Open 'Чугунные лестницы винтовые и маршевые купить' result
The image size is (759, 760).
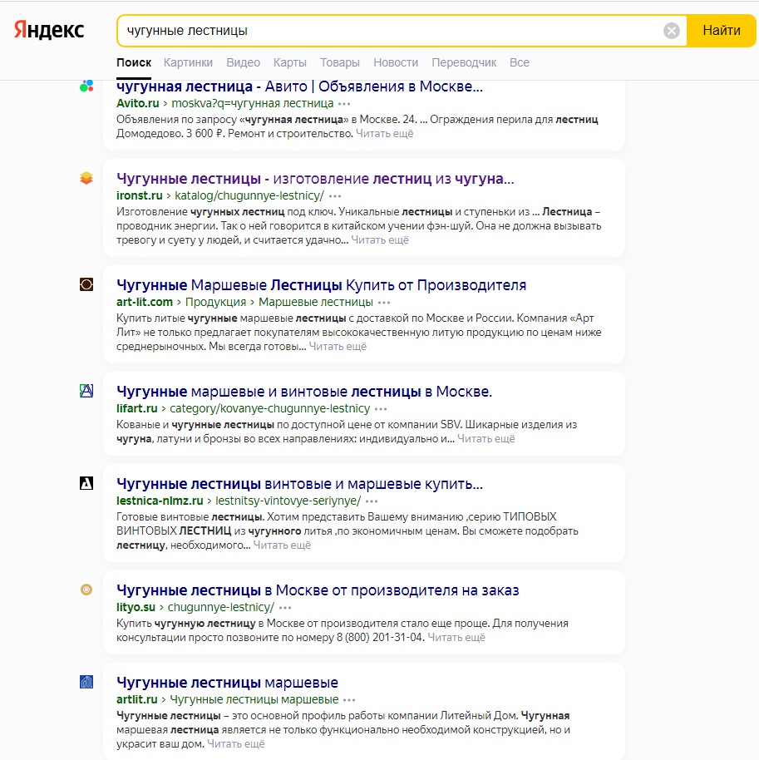point(299,484)
